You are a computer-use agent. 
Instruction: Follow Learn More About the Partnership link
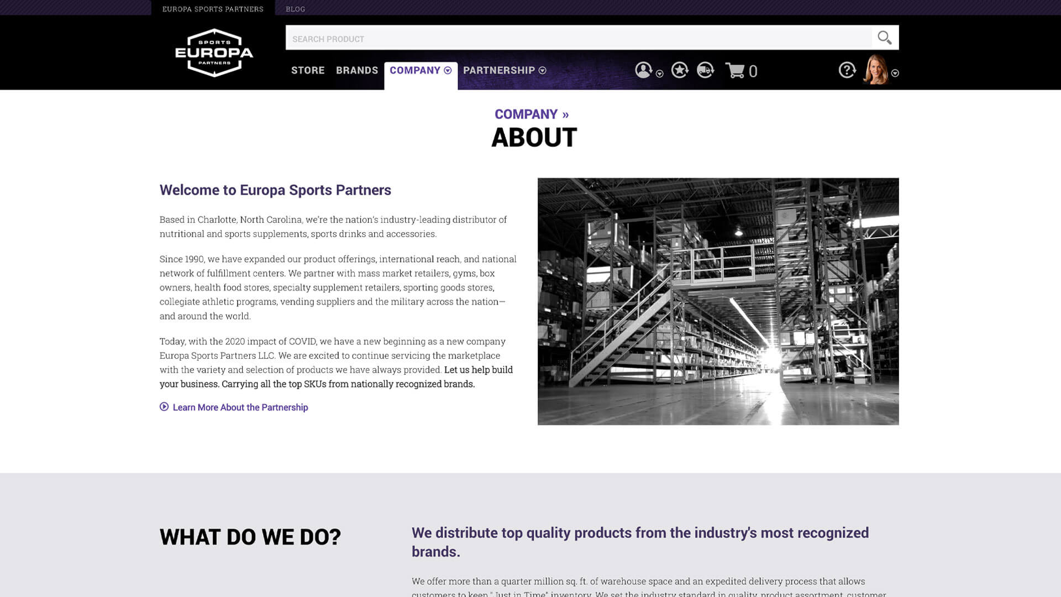240,407
